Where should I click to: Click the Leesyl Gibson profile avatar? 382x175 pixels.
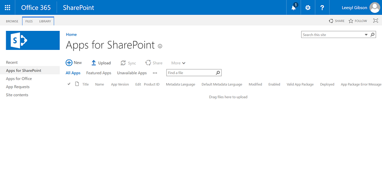point(374,8)
